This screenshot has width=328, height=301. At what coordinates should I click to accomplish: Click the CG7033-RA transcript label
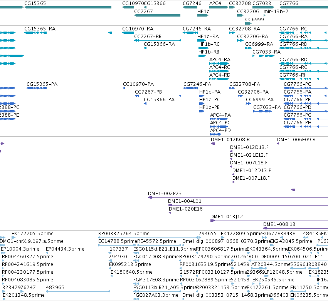pyautogui.click(x=266, y=52)
